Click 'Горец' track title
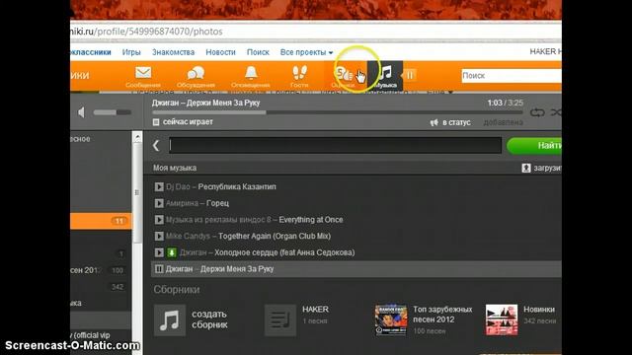Viewport: 632px width, 355px height. pyautogui.click(x=217, y=203)
